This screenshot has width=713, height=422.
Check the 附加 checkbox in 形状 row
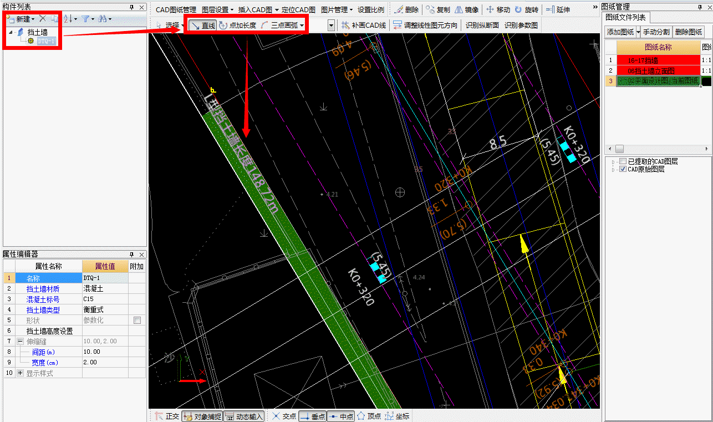pyautogui.click(x=137, y=320)
